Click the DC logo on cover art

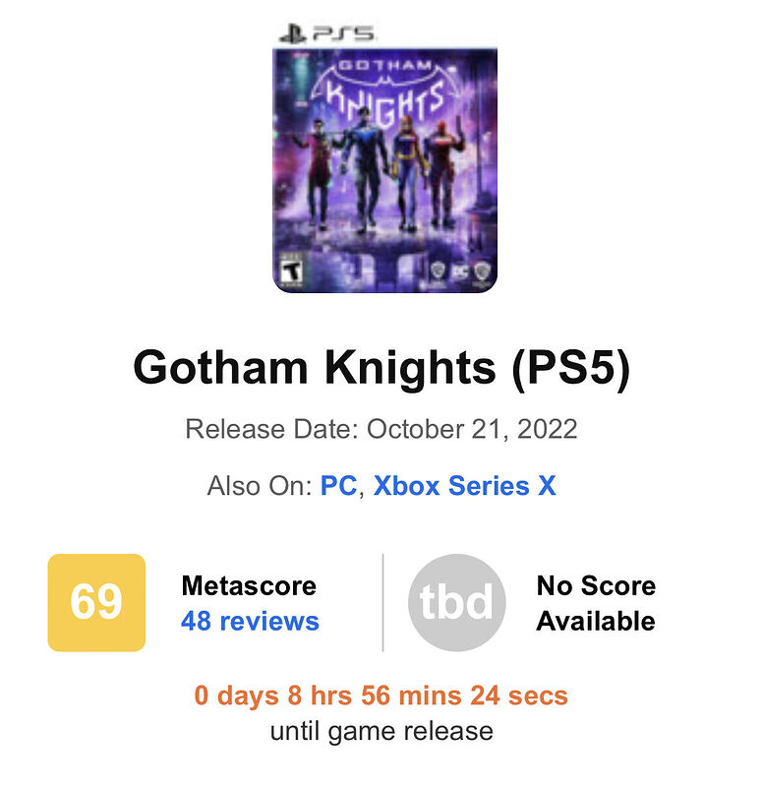point(460,272)
